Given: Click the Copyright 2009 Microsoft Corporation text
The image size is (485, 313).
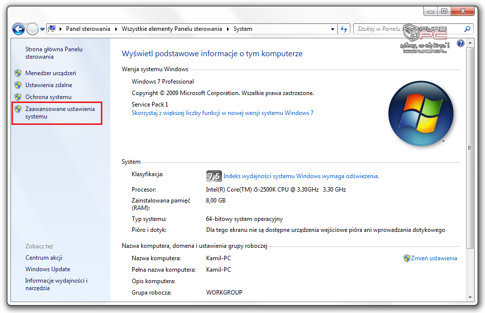Looking at the screenshot, I should pos(223,93).
